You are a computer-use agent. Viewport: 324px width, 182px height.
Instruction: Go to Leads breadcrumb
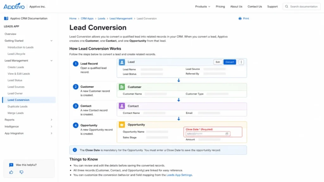pyautogui.click(x=102, y=18)
